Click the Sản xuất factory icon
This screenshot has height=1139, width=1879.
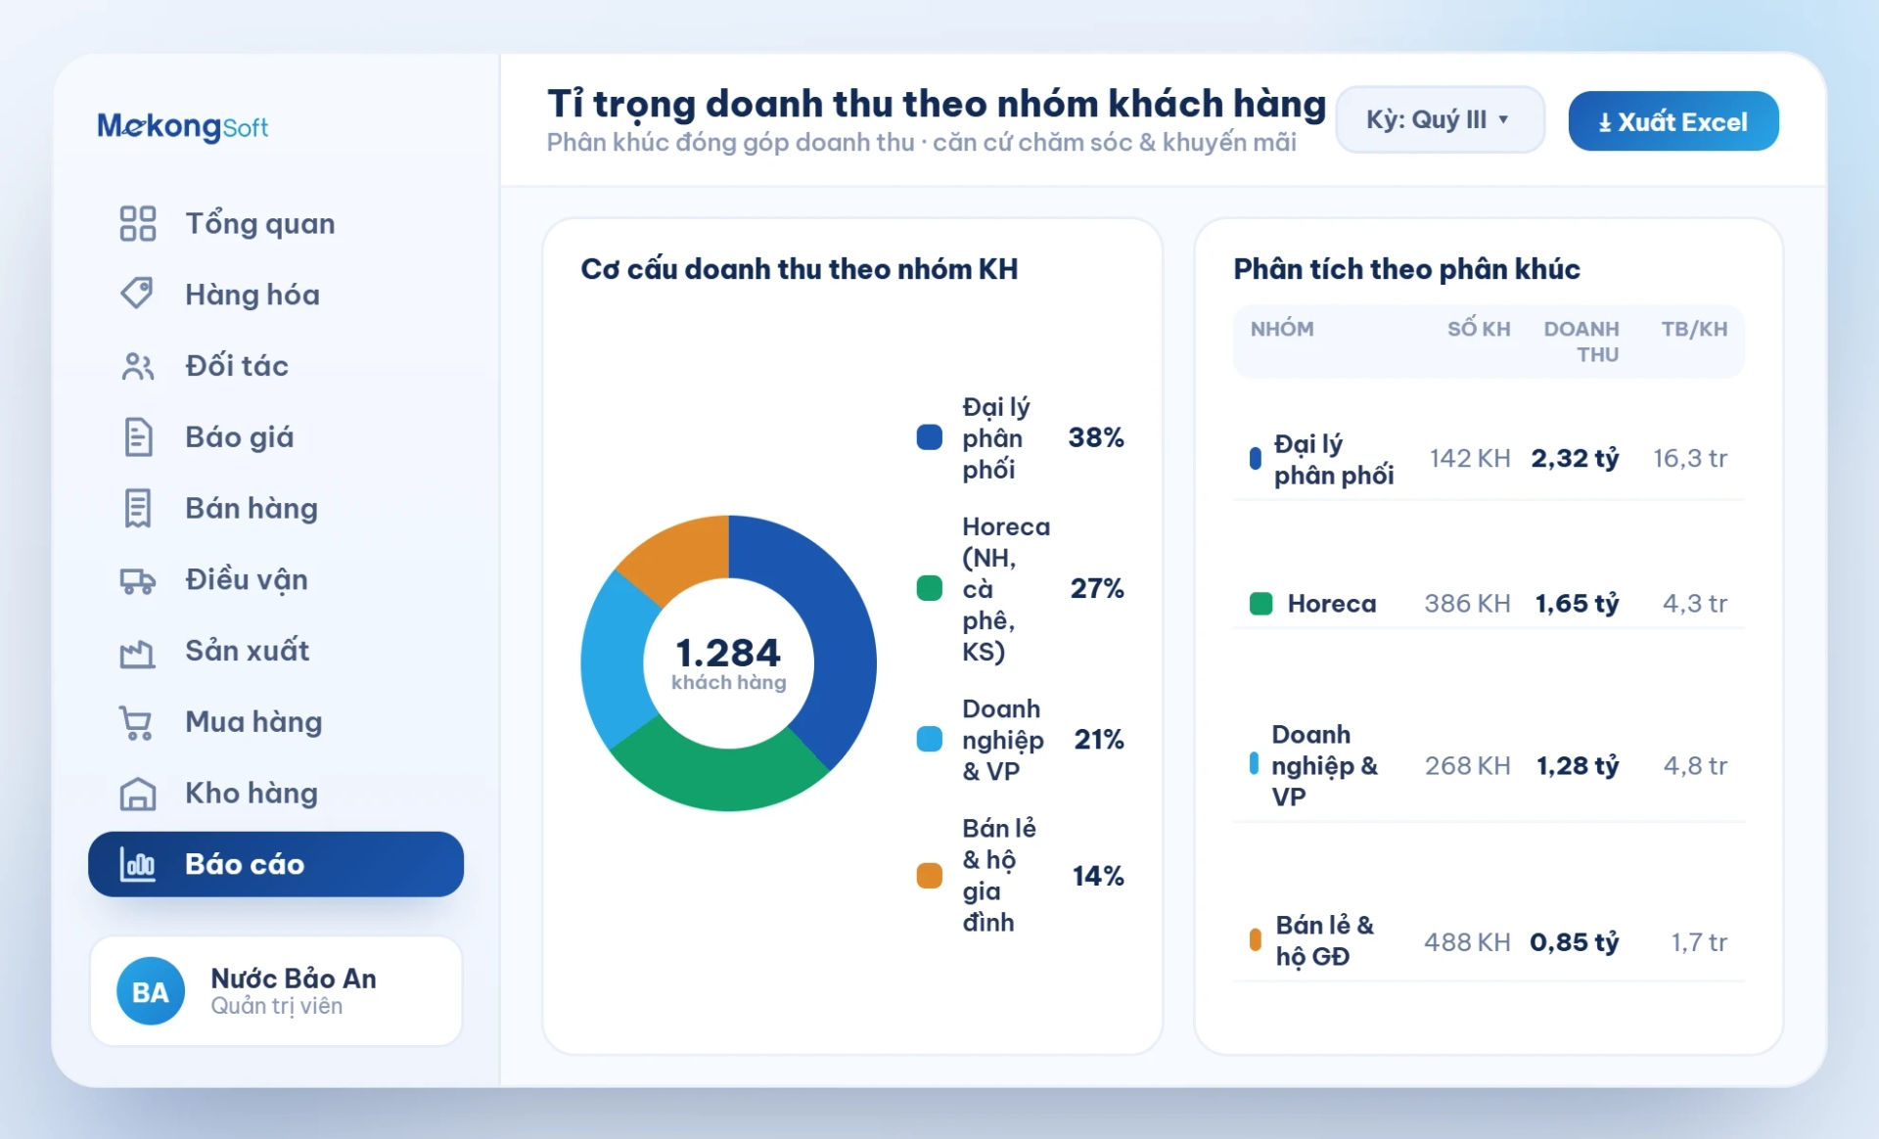tap(138, 652)
